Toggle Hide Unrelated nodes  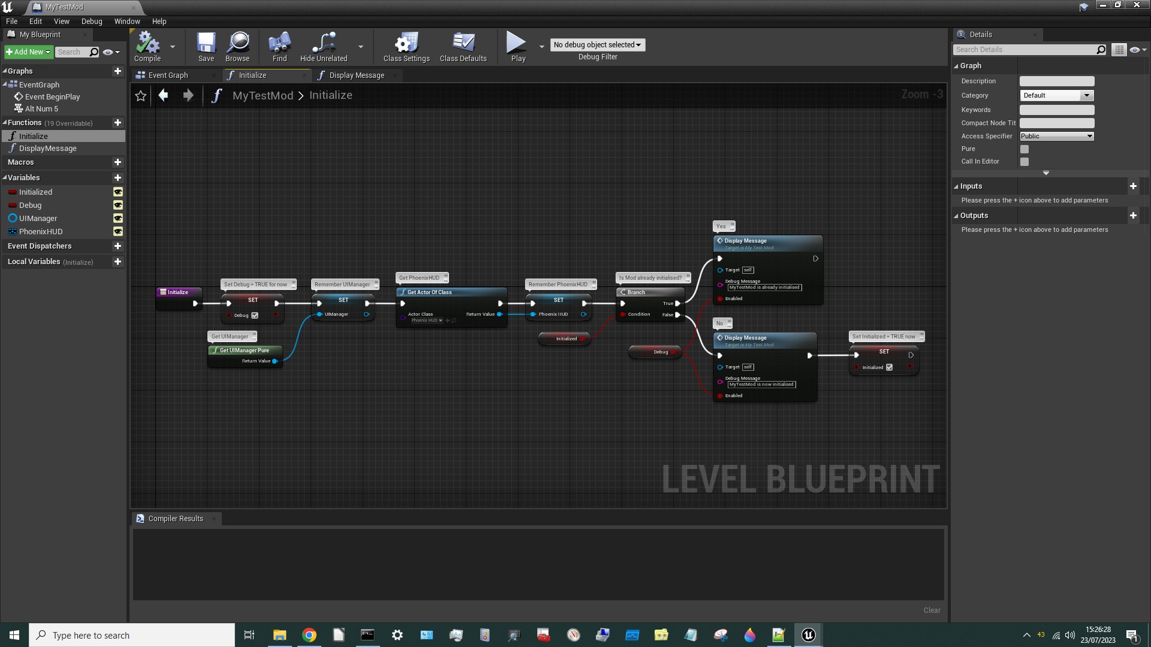324,47
